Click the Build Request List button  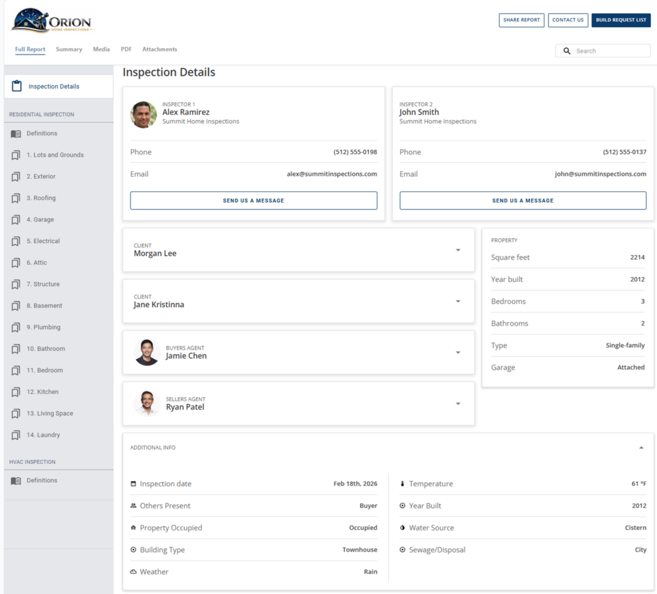(620, 20)
